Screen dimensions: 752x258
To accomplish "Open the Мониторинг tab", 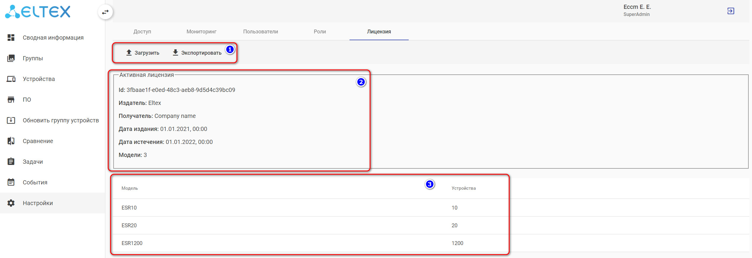I will [x=202, y=32].
